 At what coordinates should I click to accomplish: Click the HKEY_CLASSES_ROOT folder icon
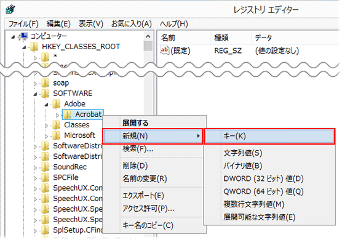point(34,47)
